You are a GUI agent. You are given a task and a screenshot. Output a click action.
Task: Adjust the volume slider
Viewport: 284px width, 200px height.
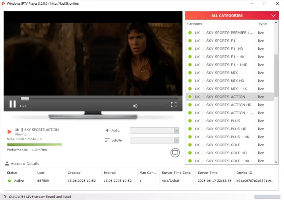pyautogui.click(x=152, y=106)
